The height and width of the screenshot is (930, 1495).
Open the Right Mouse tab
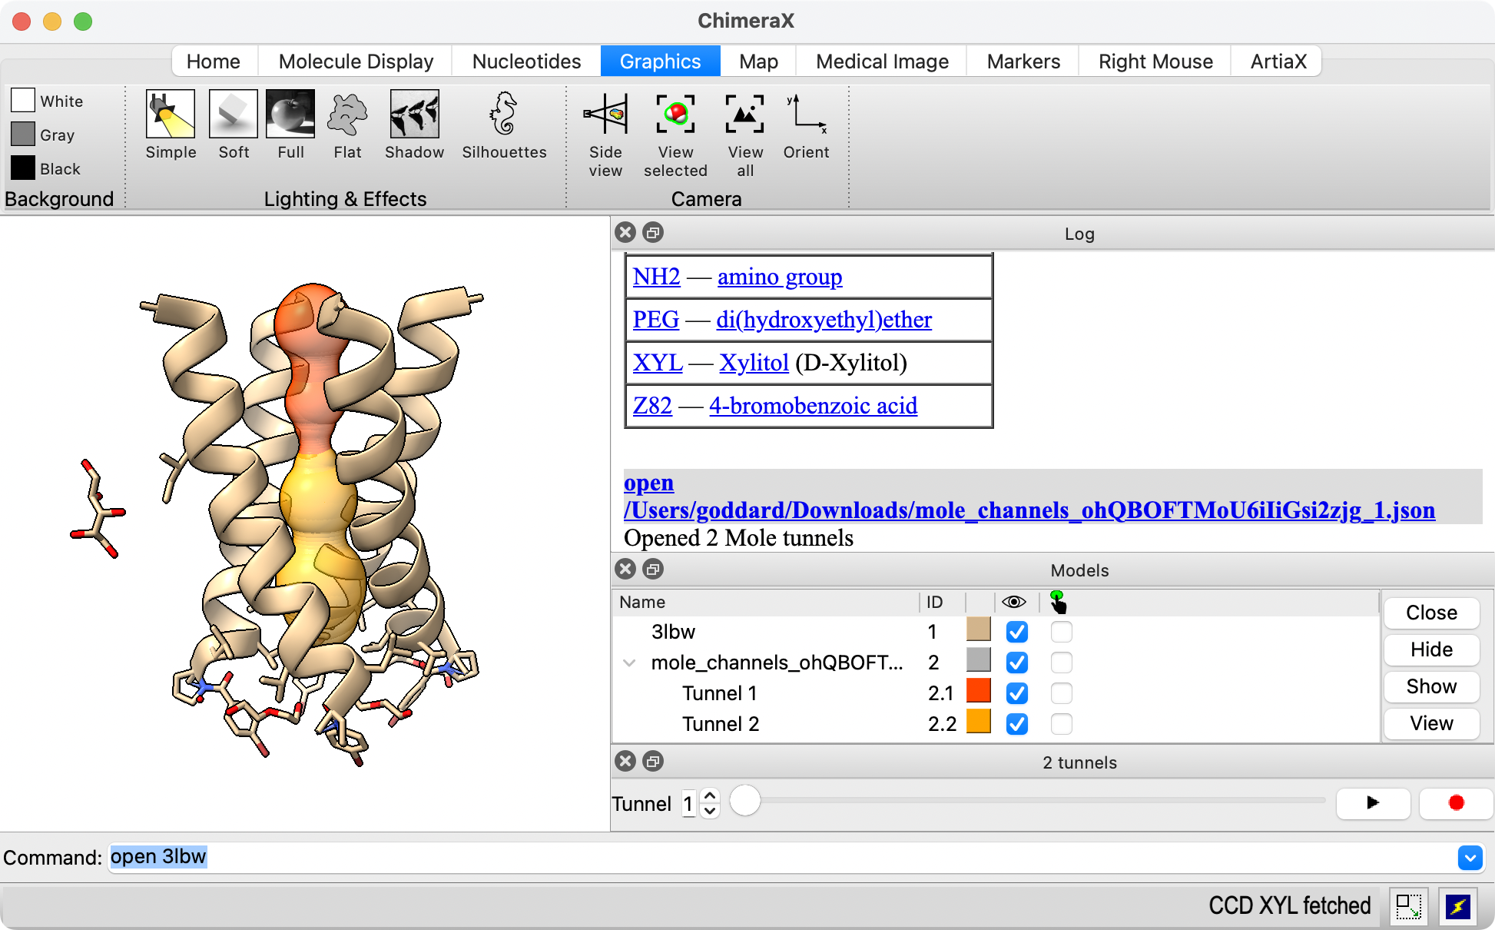coord(1155,61)
